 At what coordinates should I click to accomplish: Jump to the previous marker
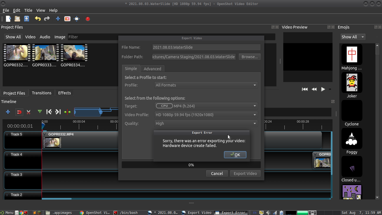tap(49, 112)
